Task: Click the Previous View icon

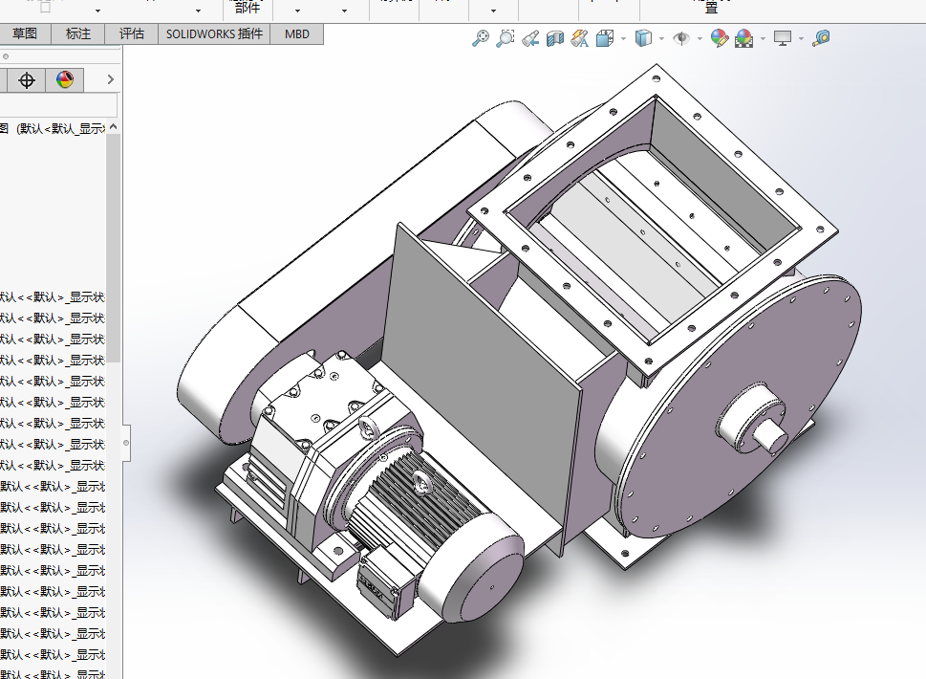Action: pos(530,38)
